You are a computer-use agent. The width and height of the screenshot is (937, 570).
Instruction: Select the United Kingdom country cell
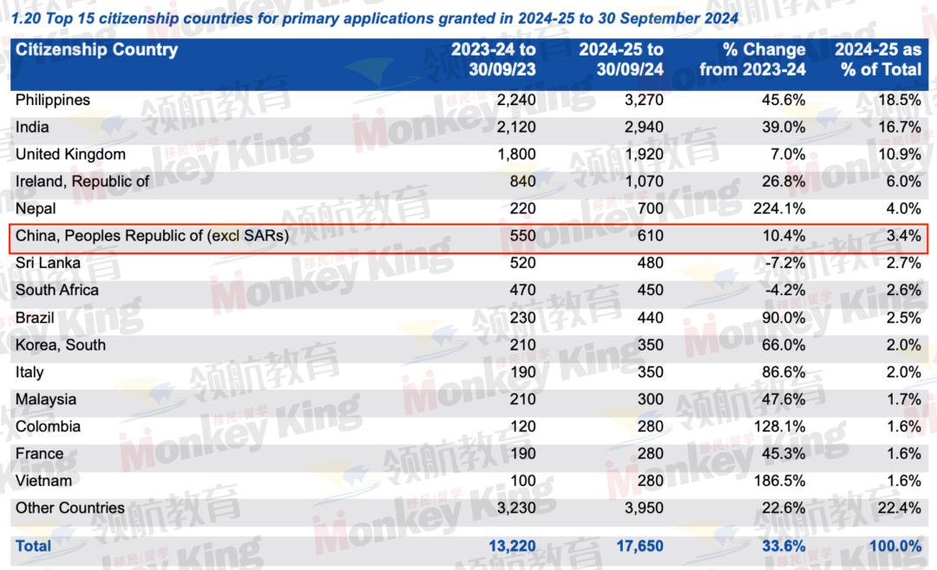click(70, 154)
